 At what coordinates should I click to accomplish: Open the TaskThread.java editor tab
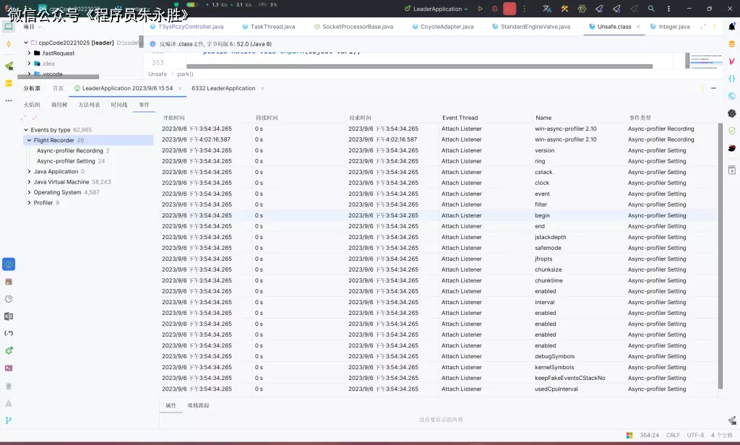click(272, 27)
